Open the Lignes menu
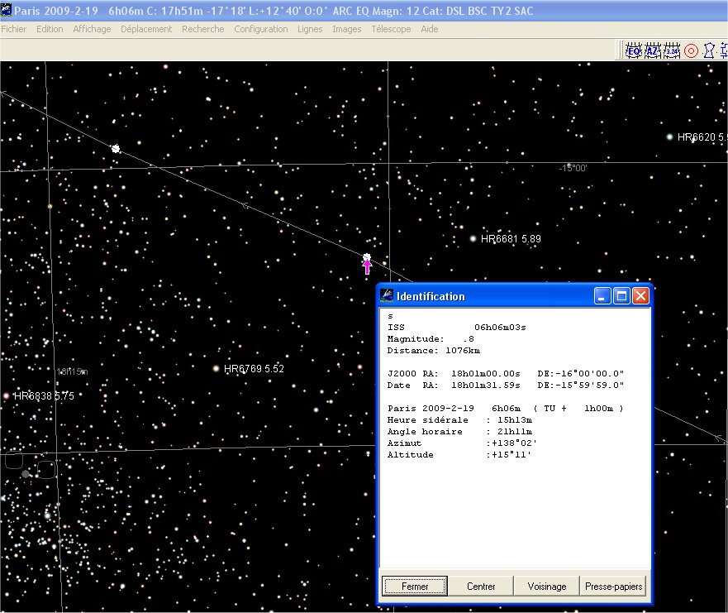Viewport: 728px width, 613px height. [310, 29]
